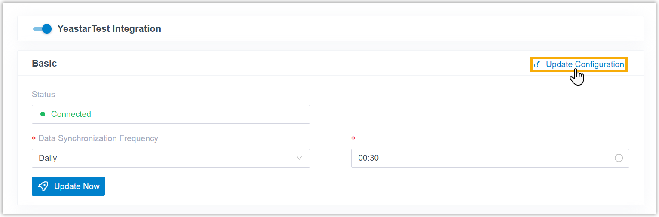This screenshot has width=659, height=217.
Task: Expand the chevron arrow in Daily dropdown
Action: 299,158
